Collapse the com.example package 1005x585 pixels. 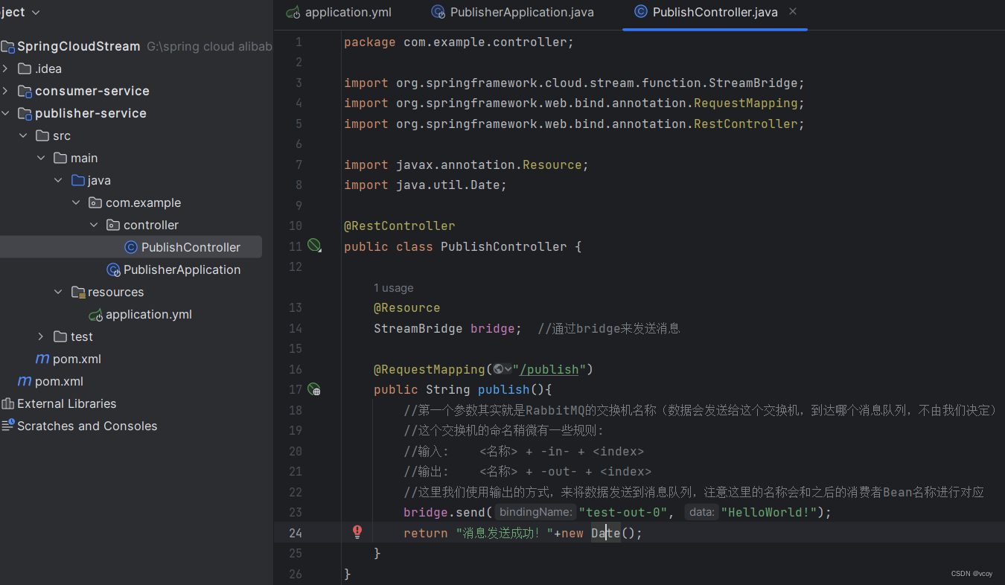coord(76,202)
